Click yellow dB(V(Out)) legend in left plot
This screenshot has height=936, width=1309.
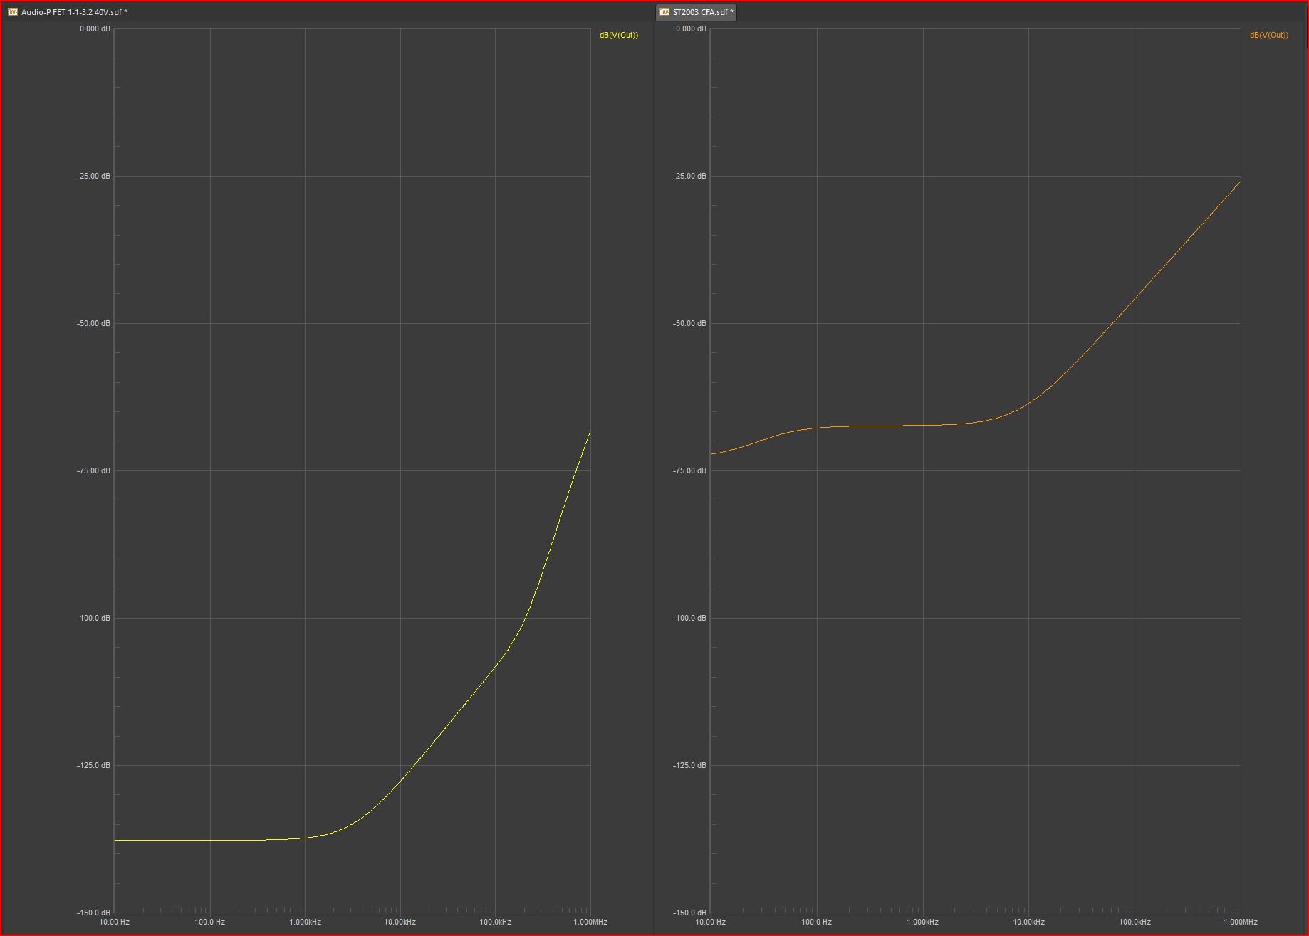tap(619, 35)
